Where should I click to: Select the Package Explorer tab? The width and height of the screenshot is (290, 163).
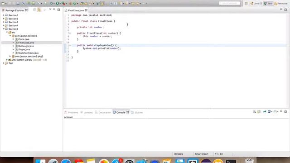pyautogui.click(x=15, y=10)
